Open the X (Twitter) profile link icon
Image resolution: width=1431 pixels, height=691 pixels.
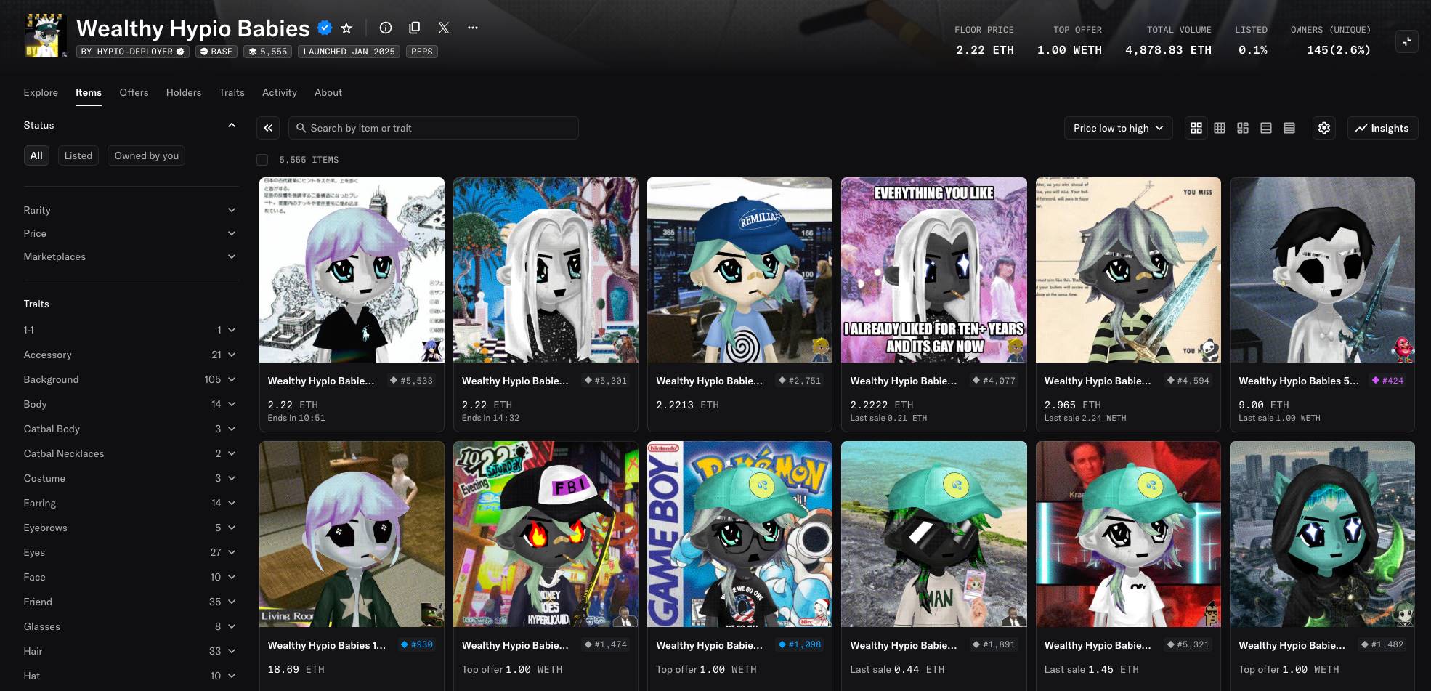(444, 28)
